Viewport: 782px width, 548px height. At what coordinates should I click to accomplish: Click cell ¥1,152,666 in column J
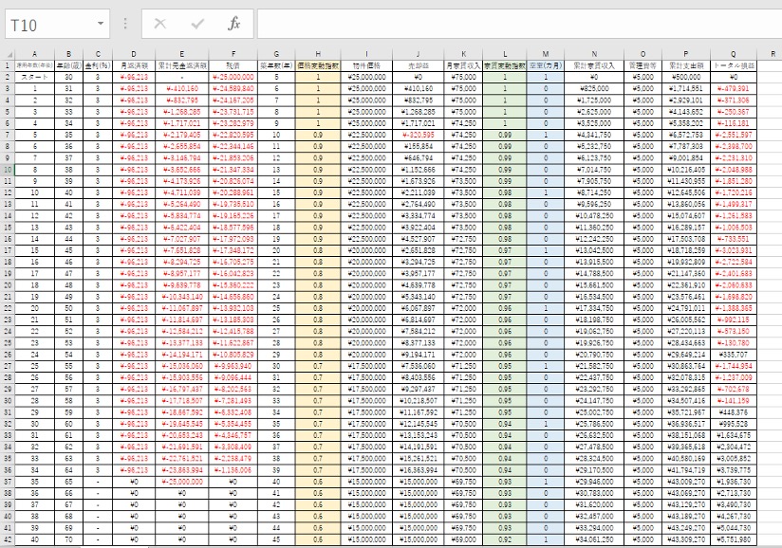point(418,170)
